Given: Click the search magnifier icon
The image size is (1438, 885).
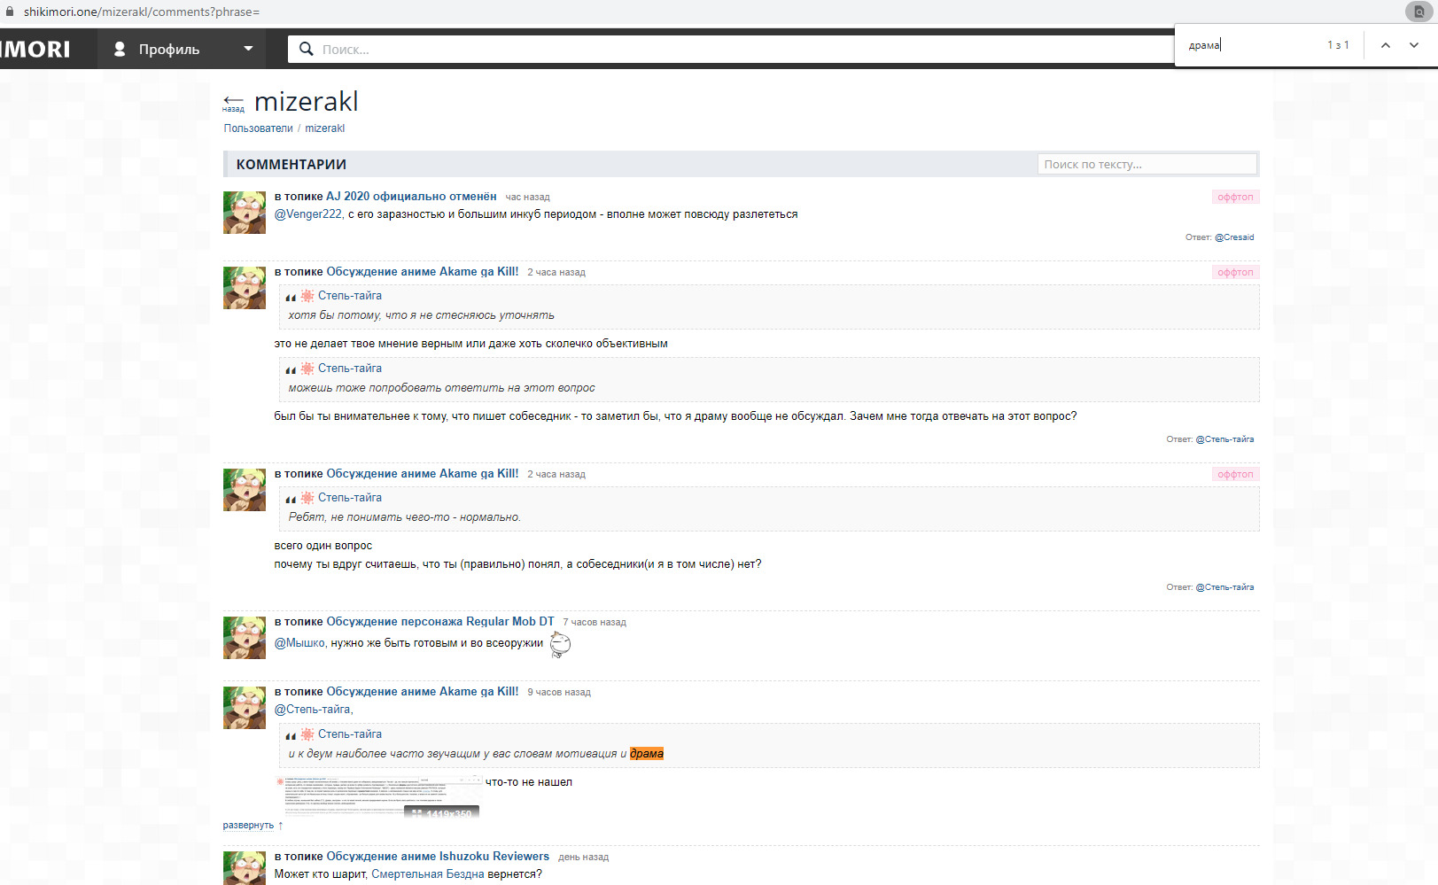Looking at the screenshot, I should pos(307,49).
